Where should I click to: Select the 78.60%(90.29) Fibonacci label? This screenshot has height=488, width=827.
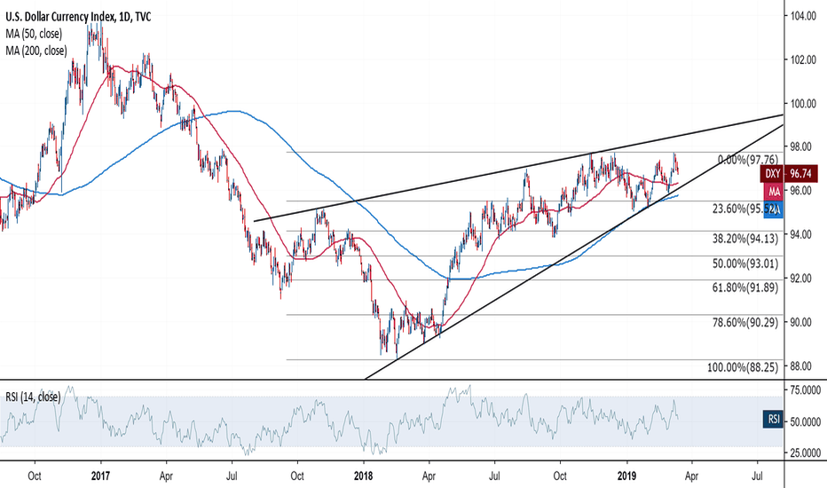click(x=745, y=322)
